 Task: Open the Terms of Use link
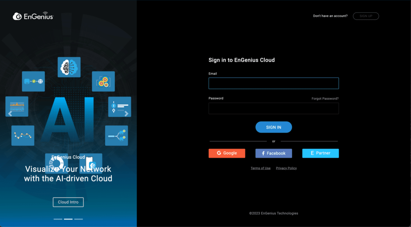[x=261, y=168]
